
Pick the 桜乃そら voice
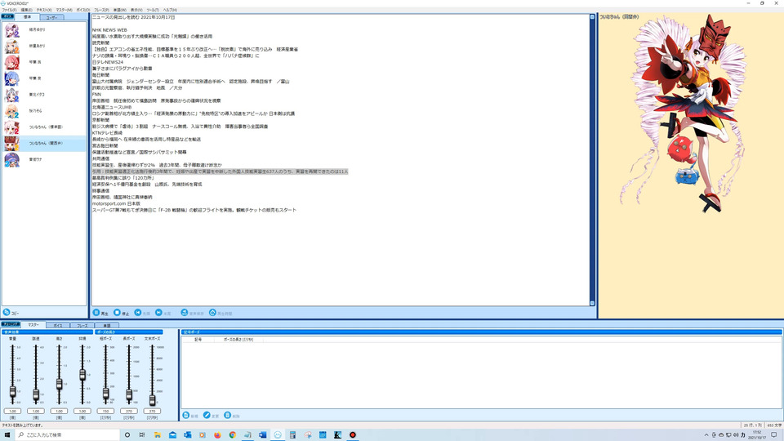pyautogui.click(x=44, y=111)
